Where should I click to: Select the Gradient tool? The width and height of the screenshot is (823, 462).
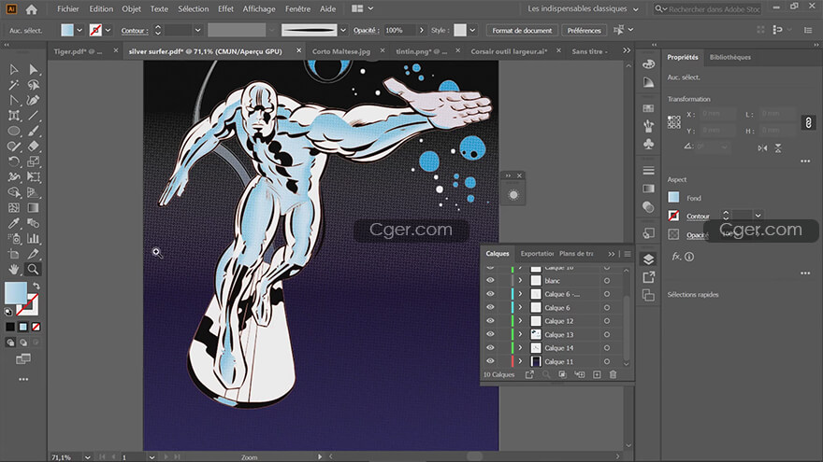pyautogui.click(x=33, y=207)
